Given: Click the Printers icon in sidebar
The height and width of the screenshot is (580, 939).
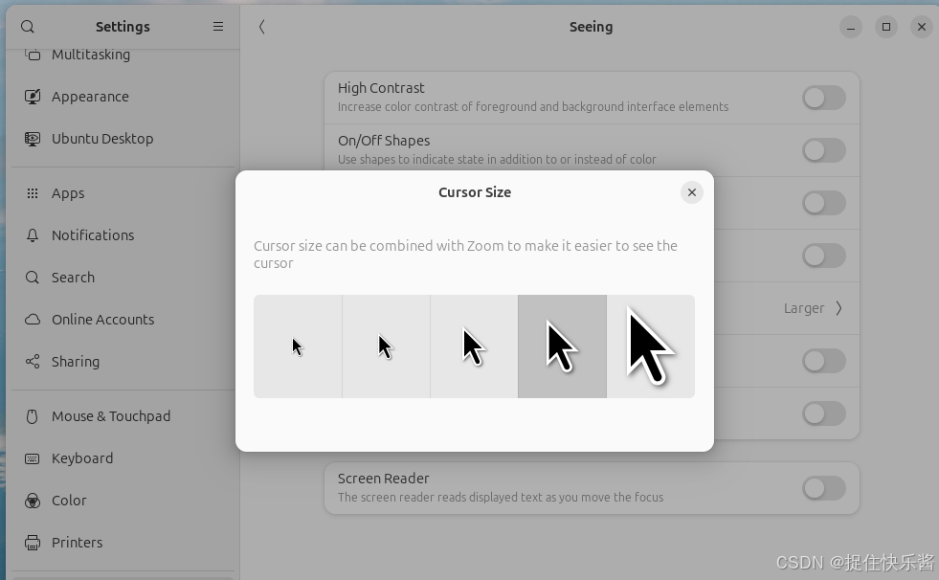Looking at the screenshot, I should (x=33, y=543).
